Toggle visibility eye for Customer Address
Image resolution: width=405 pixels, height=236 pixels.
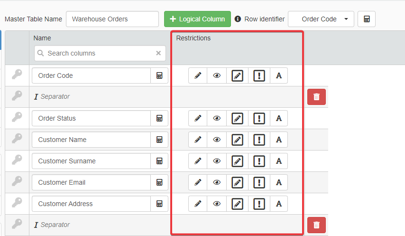pyautogui.click(x=217, y=204)
